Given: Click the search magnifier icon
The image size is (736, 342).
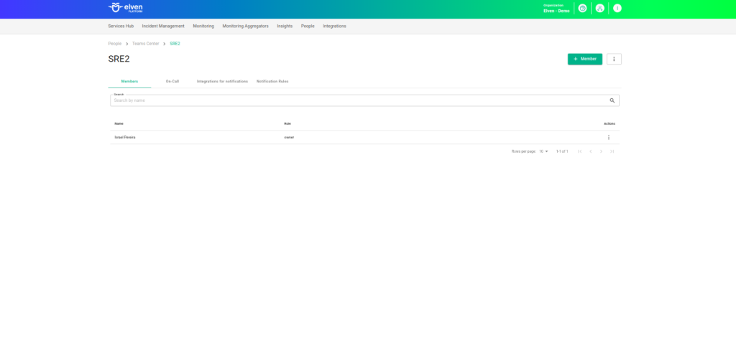Looking at the screenshot, I should coord(612,101).
